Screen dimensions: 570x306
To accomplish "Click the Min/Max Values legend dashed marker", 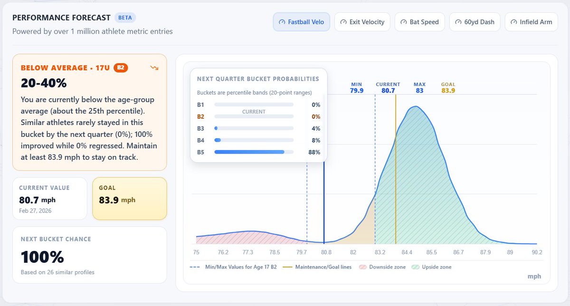I will (x=194, y=267).
